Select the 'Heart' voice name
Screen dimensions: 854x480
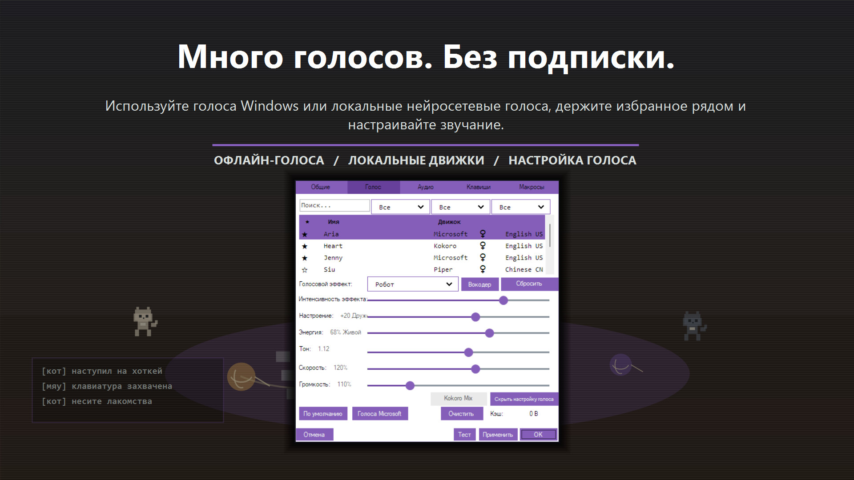[x=333, y=246]
